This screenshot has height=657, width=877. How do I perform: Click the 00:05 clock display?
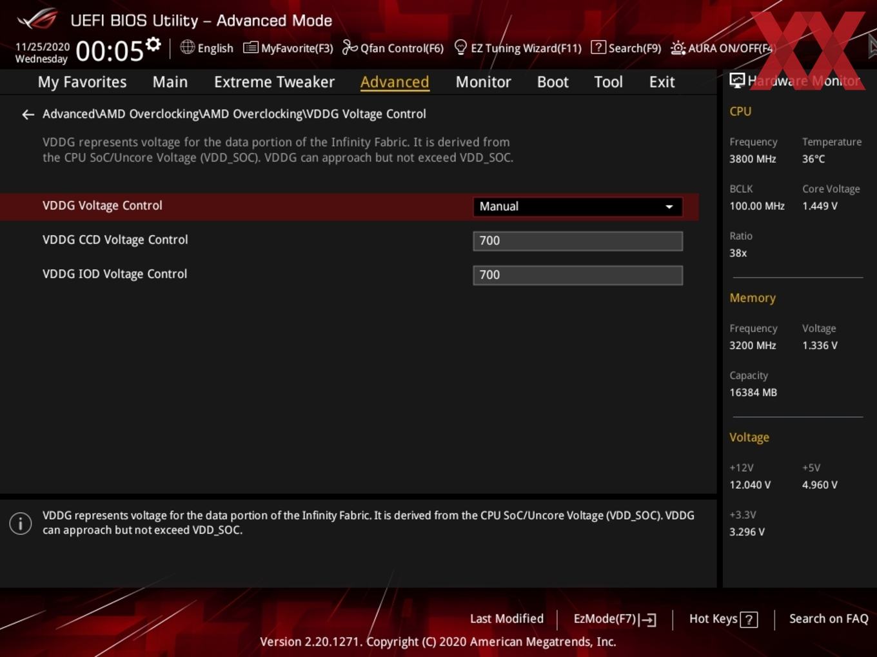click(x=110, y=51)
